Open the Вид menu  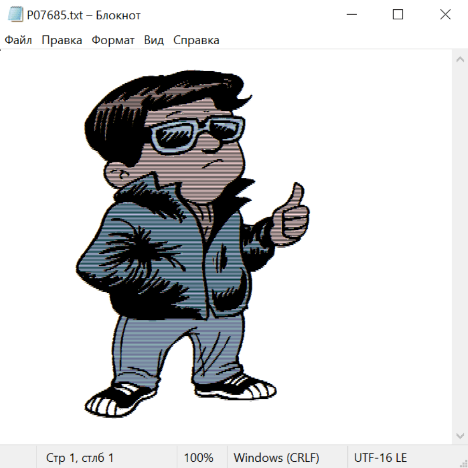tap(154, 41)
